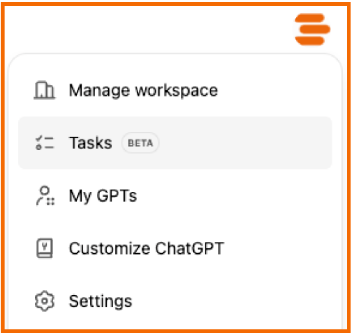Click the "Settings" text label
The width and height of the screenshot is (353, 335).
(100, 301)
